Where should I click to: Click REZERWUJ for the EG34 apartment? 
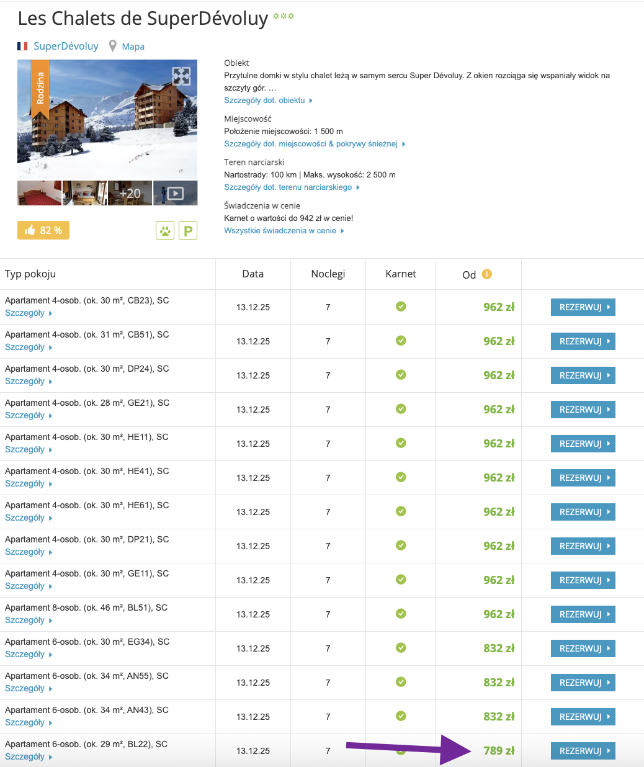tap(583, 648)
